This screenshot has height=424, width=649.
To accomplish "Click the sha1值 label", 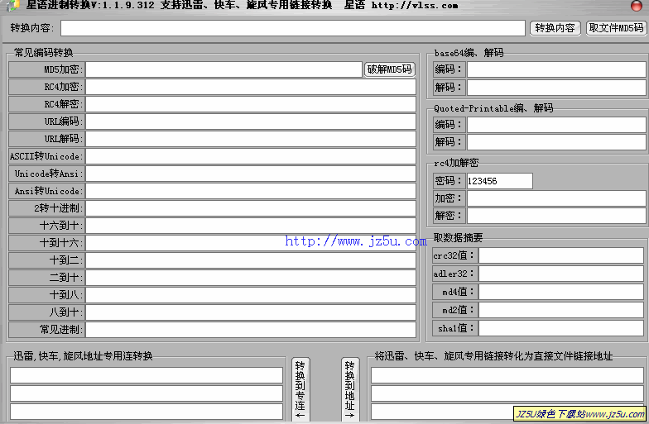I will click(x=455, y=328).
